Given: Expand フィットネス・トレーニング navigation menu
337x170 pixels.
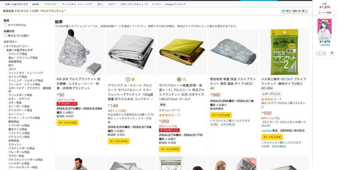Looking at the screenshot, I should click(78, 4).
